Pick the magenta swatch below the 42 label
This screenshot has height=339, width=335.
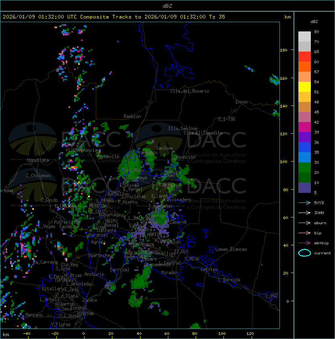pyautogui.click(x=304, y=127)
